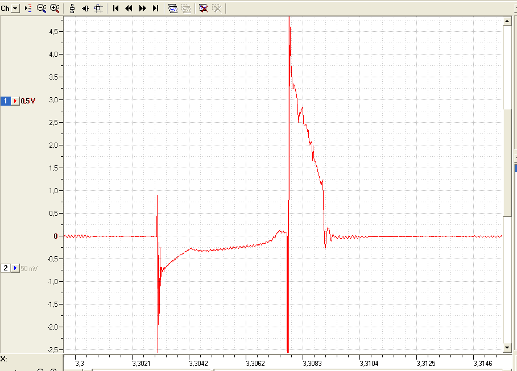Select channel 1 number box

click(5, 101)
